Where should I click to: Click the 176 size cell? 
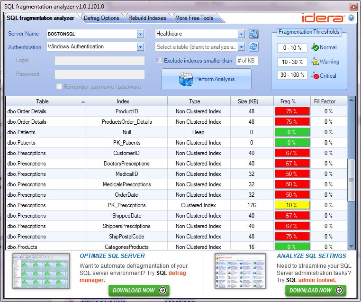(x=252, y=205)
